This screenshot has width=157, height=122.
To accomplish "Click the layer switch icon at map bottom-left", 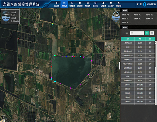I will (x=3, y=117).
